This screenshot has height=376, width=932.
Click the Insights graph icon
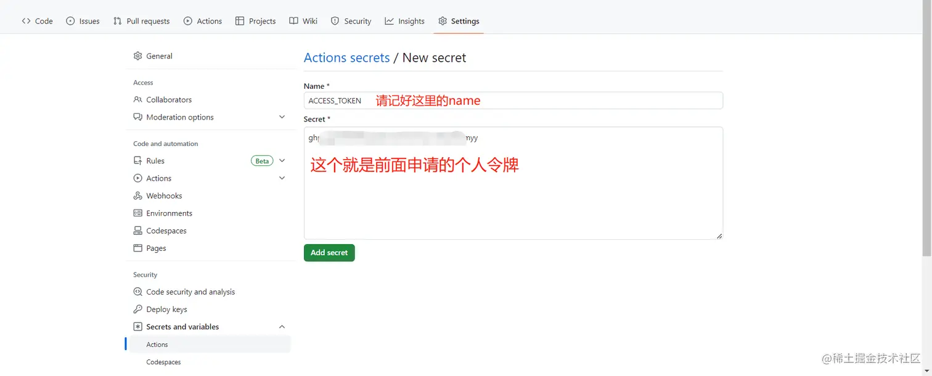[x=390, y=21]
